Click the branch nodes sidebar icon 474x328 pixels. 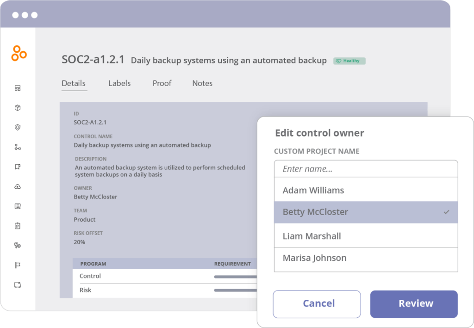pyautogui.click(x=18, y=147)
